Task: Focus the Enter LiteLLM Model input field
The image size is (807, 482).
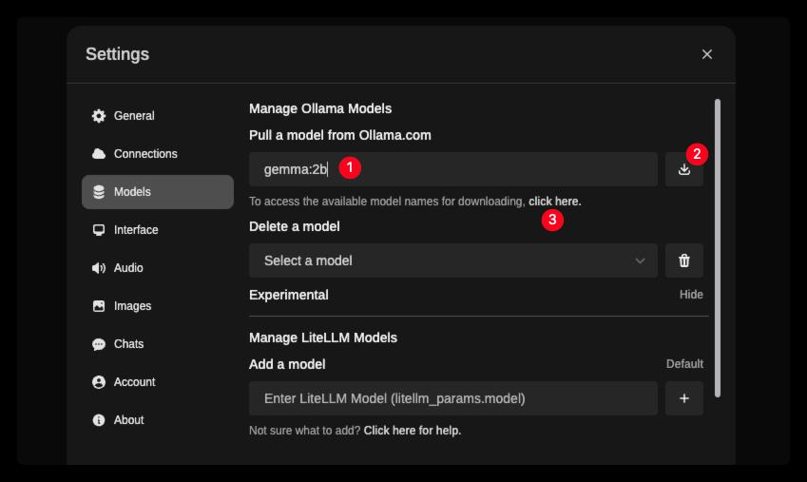Action: click(452, 398)
